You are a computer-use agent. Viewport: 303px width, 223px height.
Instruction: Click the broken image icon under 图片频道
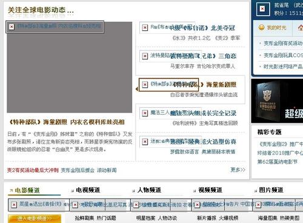point(258,205)
